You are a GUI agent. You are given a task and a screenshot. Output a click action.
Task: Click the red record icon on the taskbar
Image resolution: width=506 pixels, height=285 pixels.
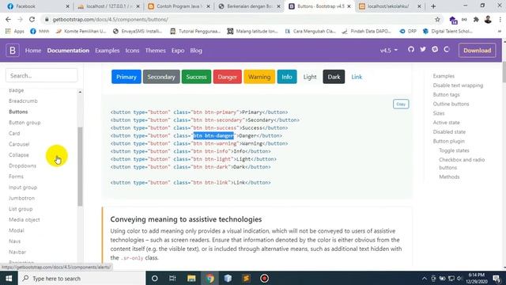coord(264,278)
